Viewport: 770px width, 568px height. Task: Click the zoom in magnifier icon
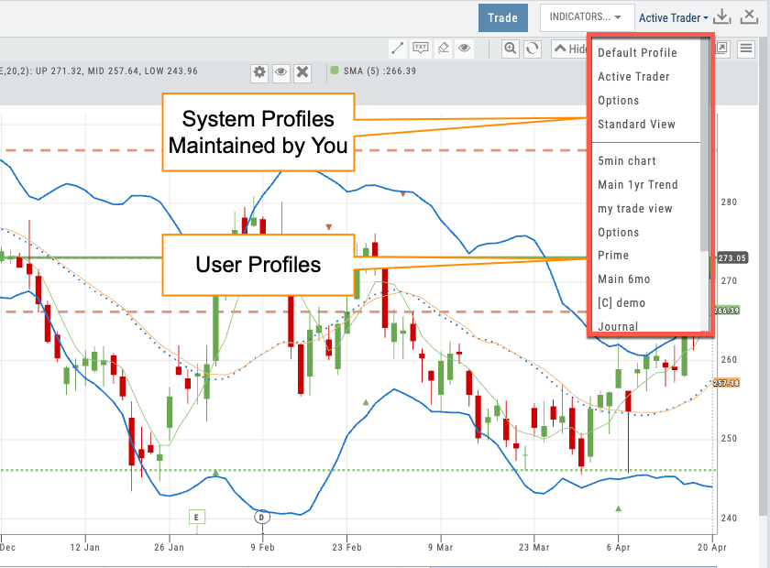pyautogui.click(x=510, y=49)
